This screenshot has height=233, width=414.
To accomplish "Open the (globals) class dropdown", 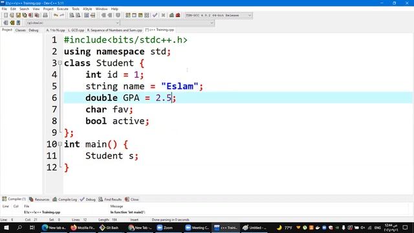I will tap(73, 23).
